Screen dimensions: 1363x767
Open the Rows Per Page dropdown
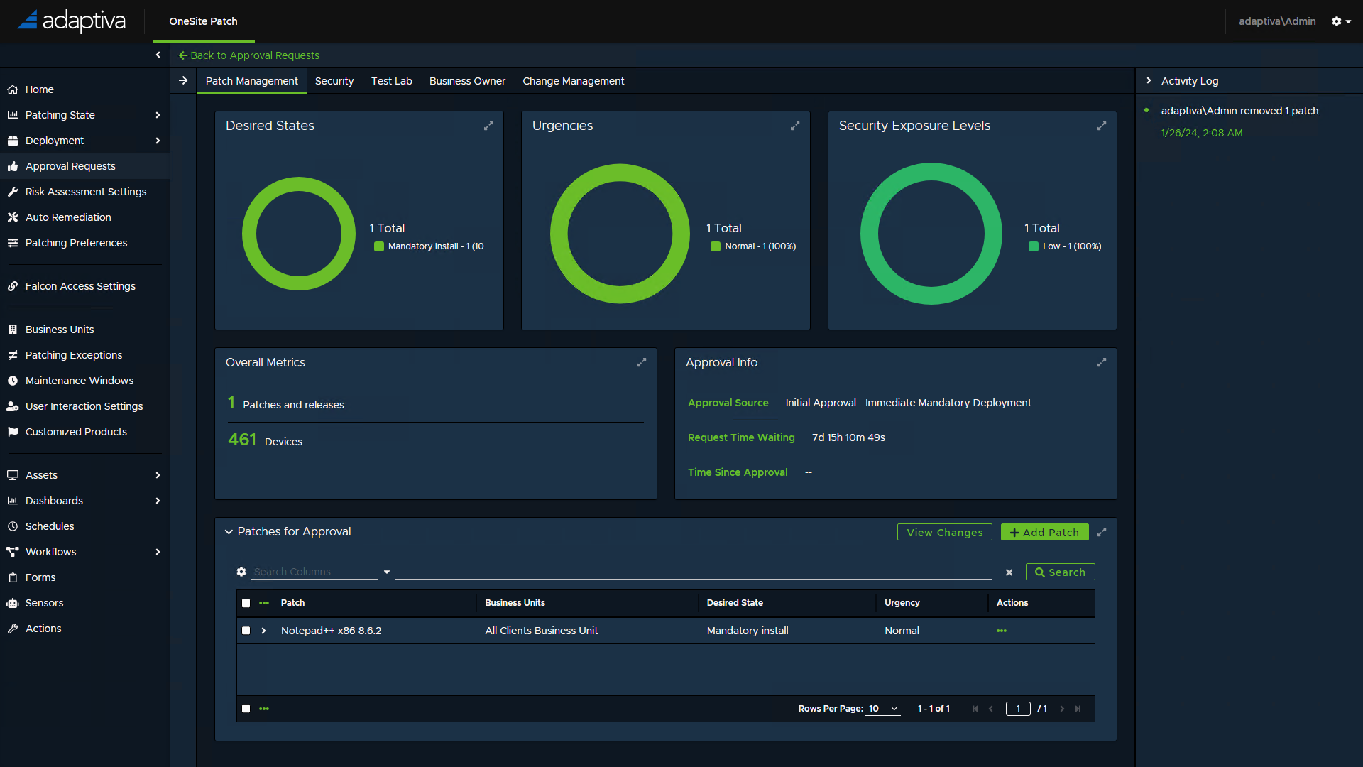point(883,709)
